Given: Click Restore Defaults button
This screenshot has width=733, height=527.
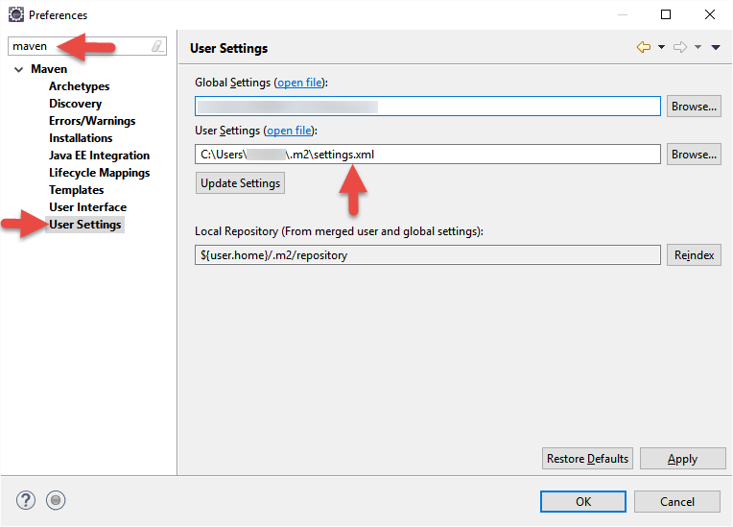Looking at the screenshot, I should point(587,459).
